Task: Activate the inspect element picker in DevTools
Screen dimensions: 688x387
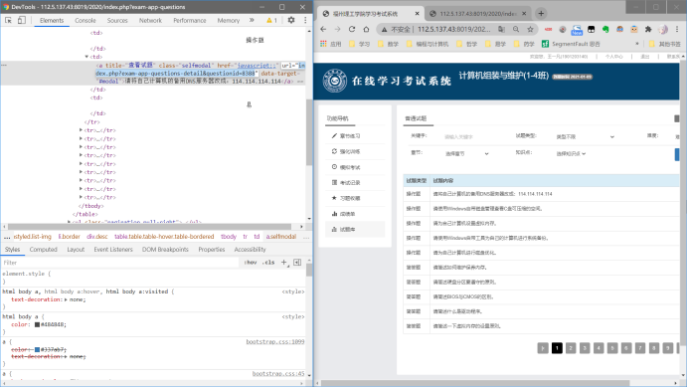Action: pyautogui.click(x=8, y=20)
